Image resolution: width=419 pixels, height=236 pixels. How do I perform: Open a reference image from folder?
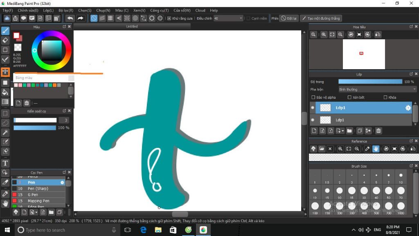(x=322, y=149)
